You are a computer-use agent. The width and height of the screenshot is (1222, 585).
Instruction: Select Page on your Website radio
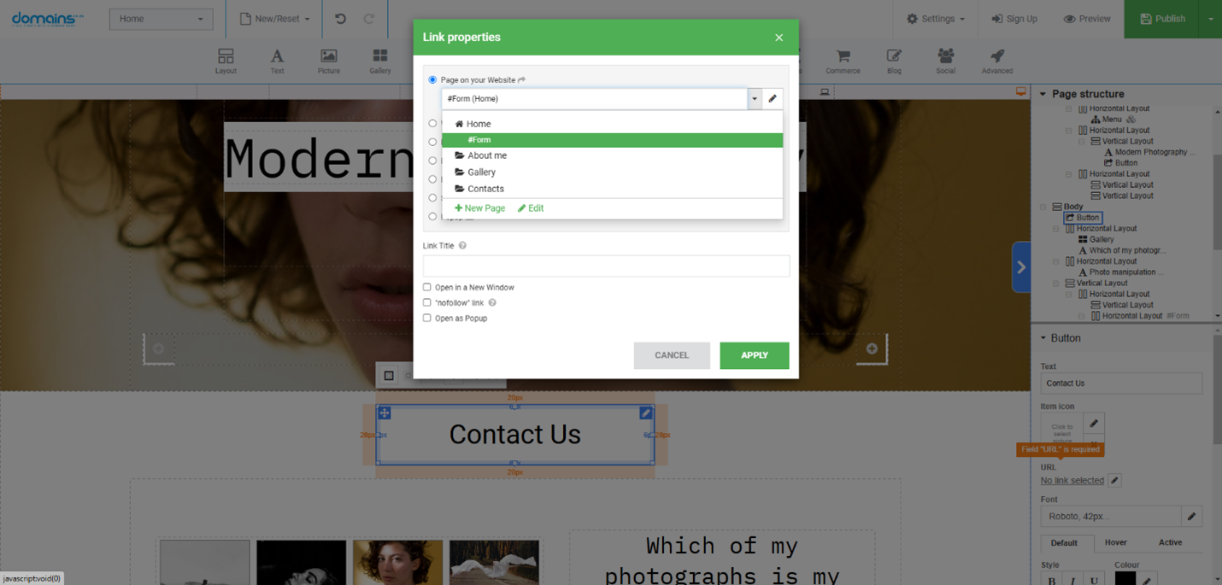click(432, 79)
